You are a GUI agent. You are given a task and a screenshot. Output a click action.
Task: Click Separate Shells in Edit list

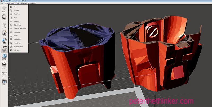(19, 47)
